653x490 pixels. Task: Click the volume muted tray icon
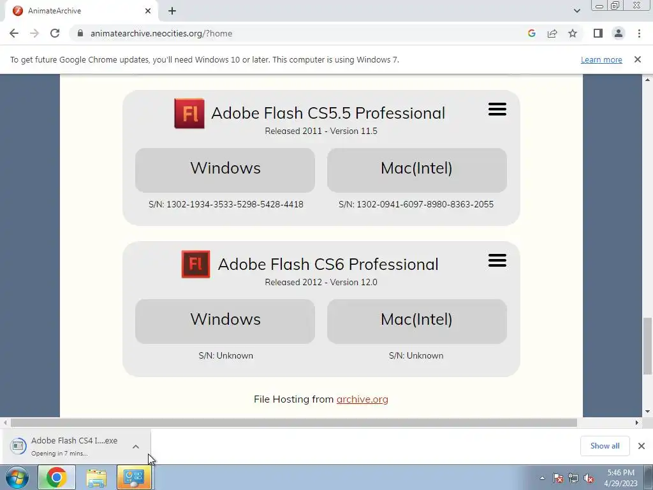click(589, 478)
